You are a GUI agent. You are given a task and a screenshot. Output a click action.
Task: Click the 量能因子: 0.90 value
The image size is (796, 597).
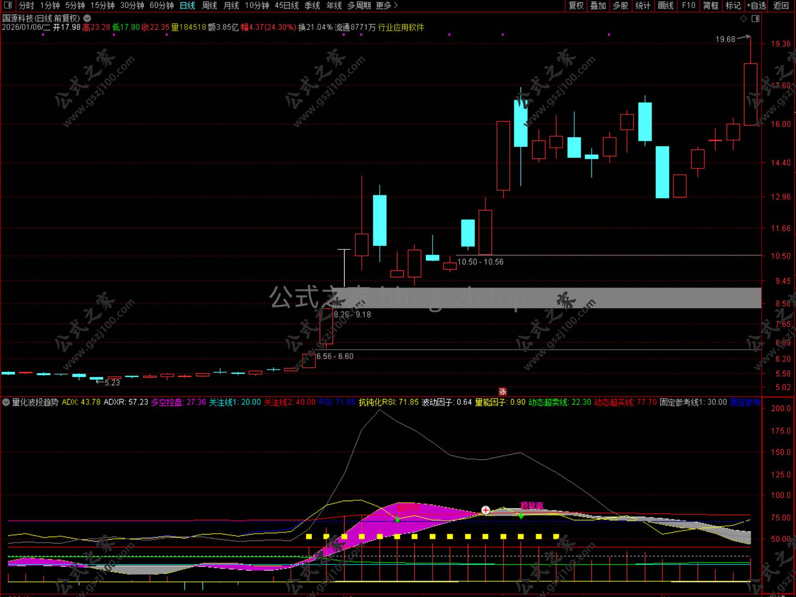(500, 402)
